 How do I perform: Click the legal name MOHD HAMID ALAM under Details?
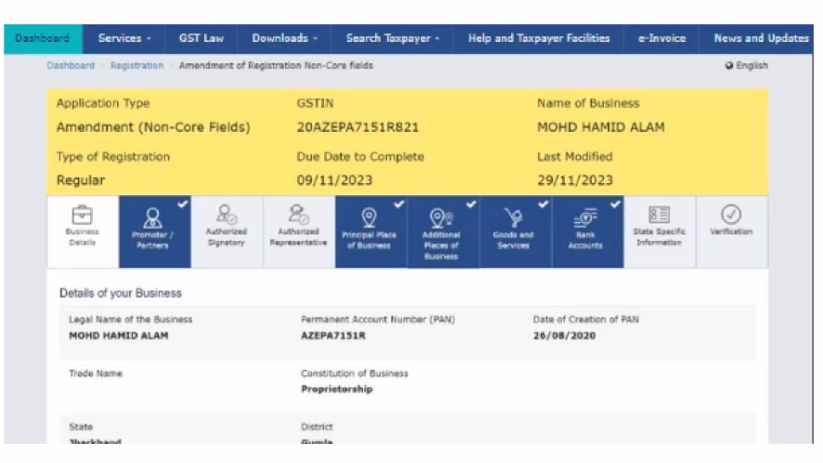pos(119,336)
